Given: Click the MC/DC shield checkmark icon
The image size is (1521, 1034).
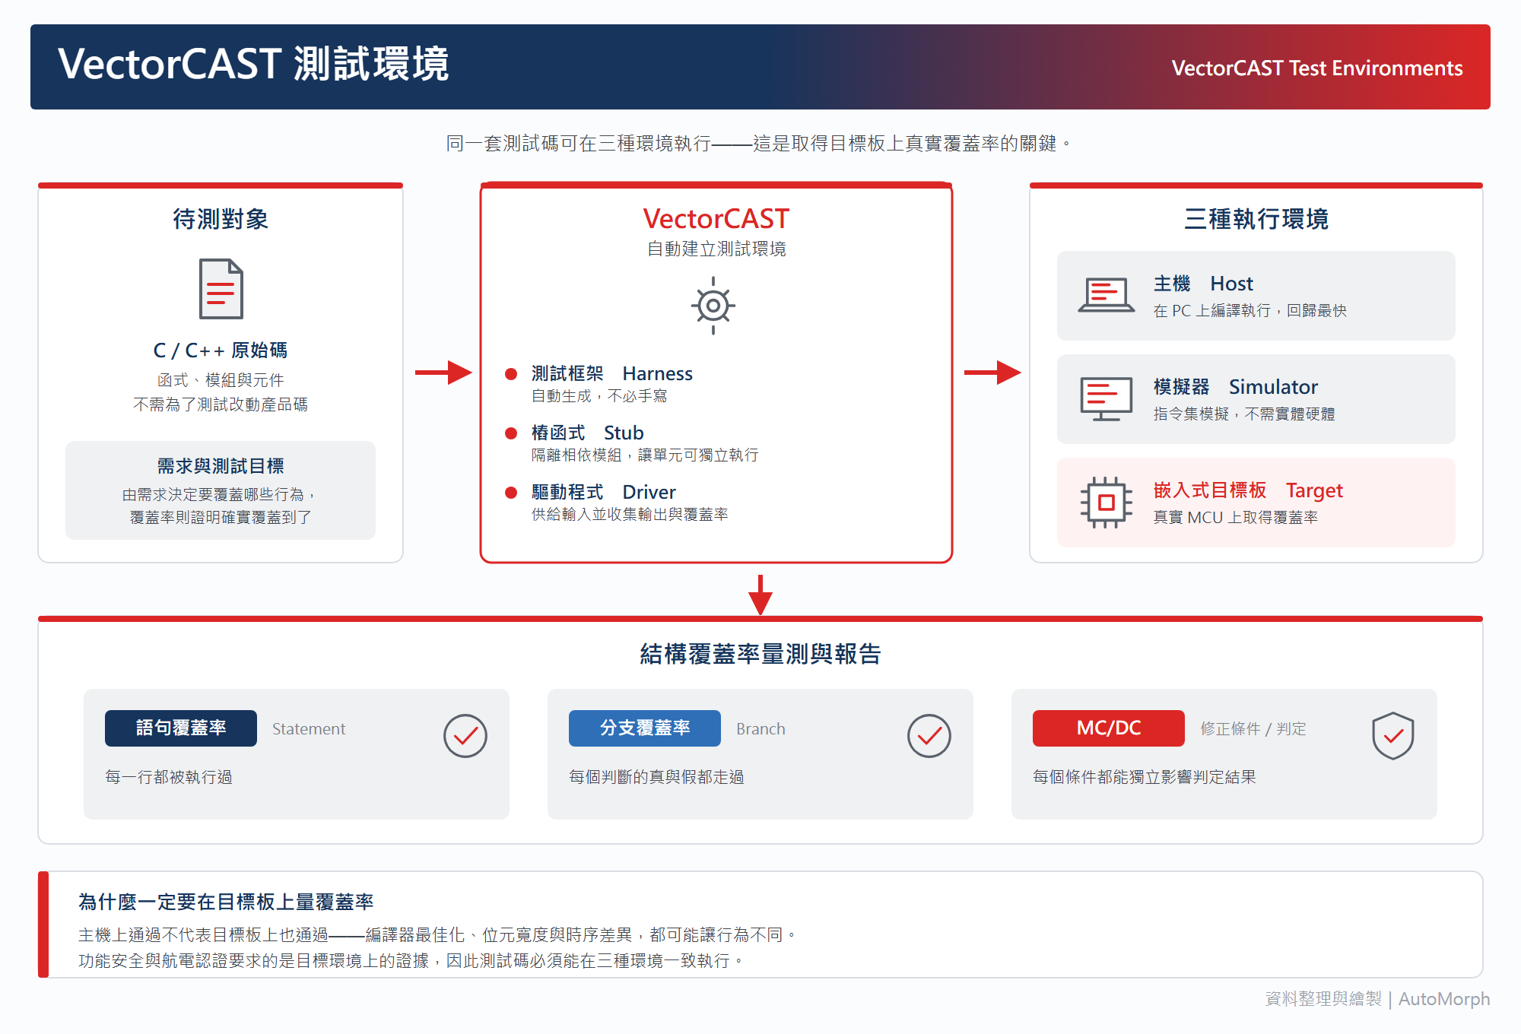Looking at the screenshot, I should point(1393,736).
